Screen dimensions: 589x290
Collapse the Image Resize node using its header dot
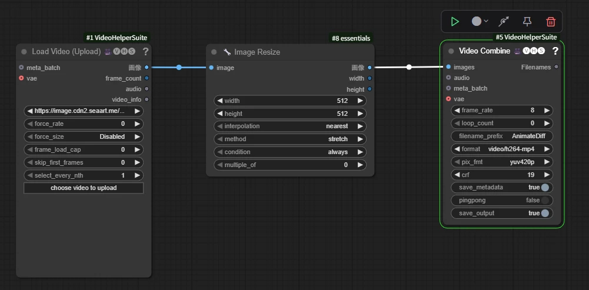tap(214, 52)
